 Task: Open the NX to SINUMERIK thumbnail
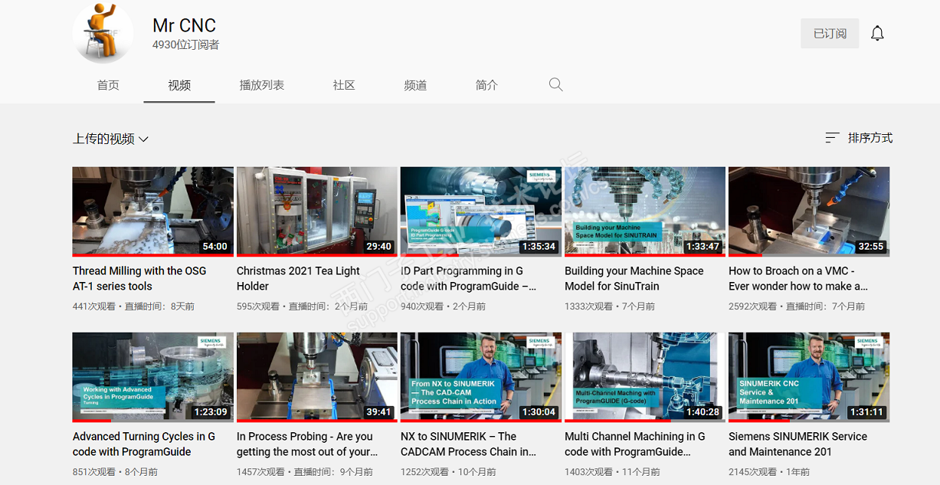[x=481, y=377]
